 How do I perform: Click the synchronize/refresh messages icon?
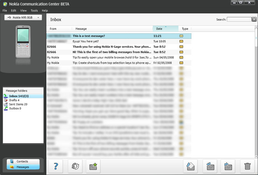point(74,166)
